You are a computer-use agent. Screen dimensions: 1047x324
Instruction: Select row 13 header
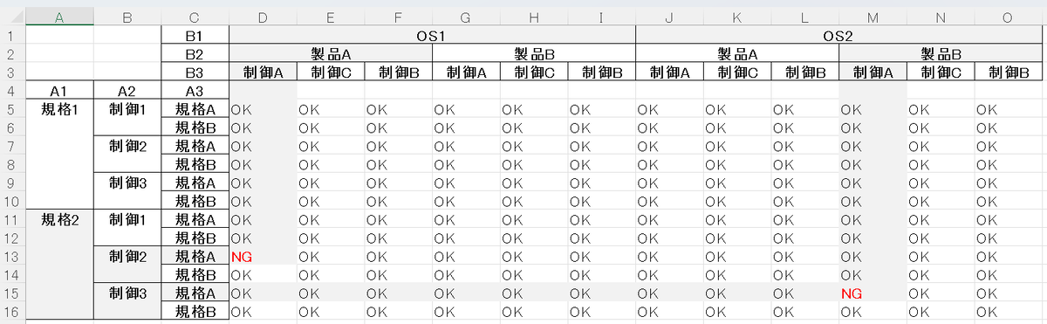[x=13, y=256]
